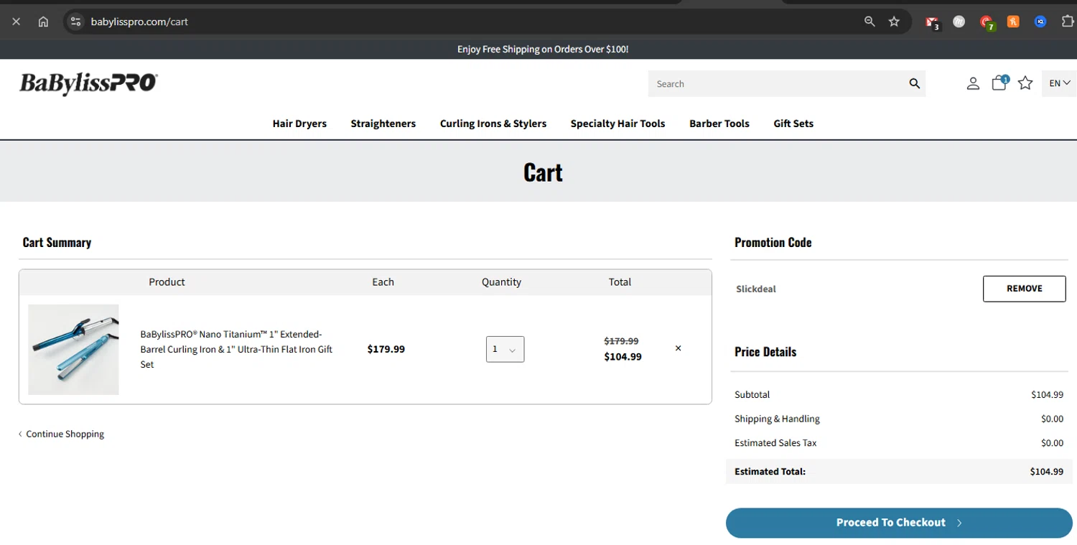Click the gift set product thumbnail
This screenshot has height=545, width=1077.
pos(73,350)
